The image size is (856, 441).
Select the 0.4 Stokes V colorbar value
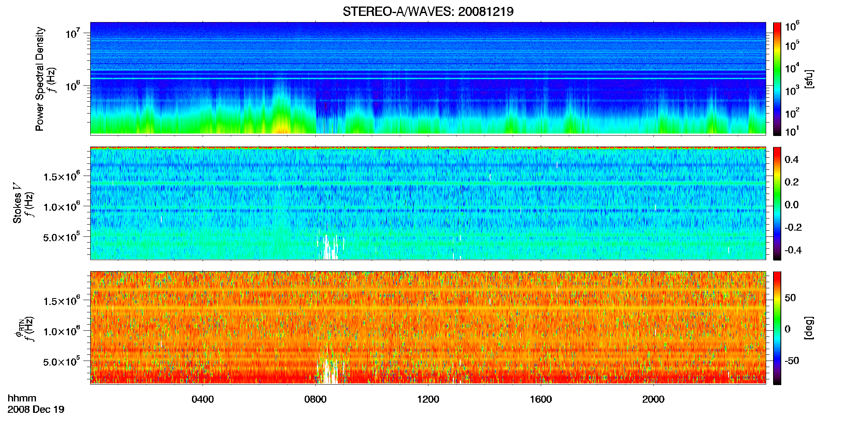pyautogui.click(x=791, y=160)
